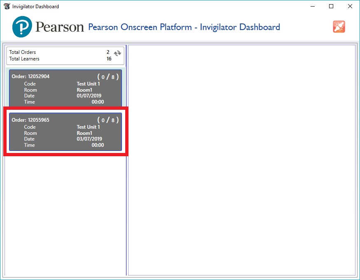Select the highlighted order 12055965 card
Screen dimensions: 360x280
(65, 132)
